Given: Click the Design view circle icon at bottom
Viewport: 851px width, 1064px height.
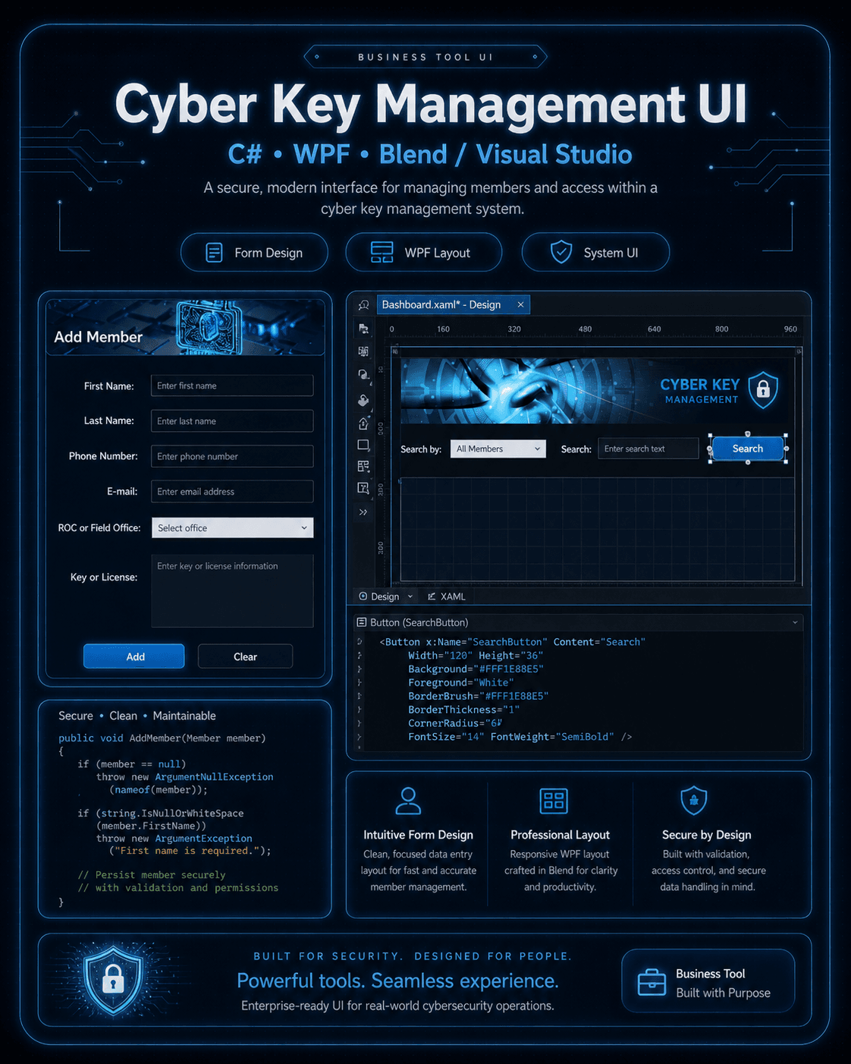Looking at the screenshot, I should [363, 597].
